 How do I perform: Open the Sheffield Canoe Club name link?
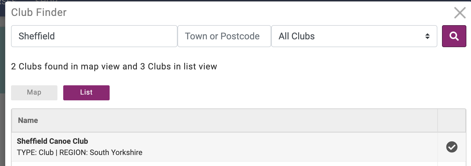52,141
